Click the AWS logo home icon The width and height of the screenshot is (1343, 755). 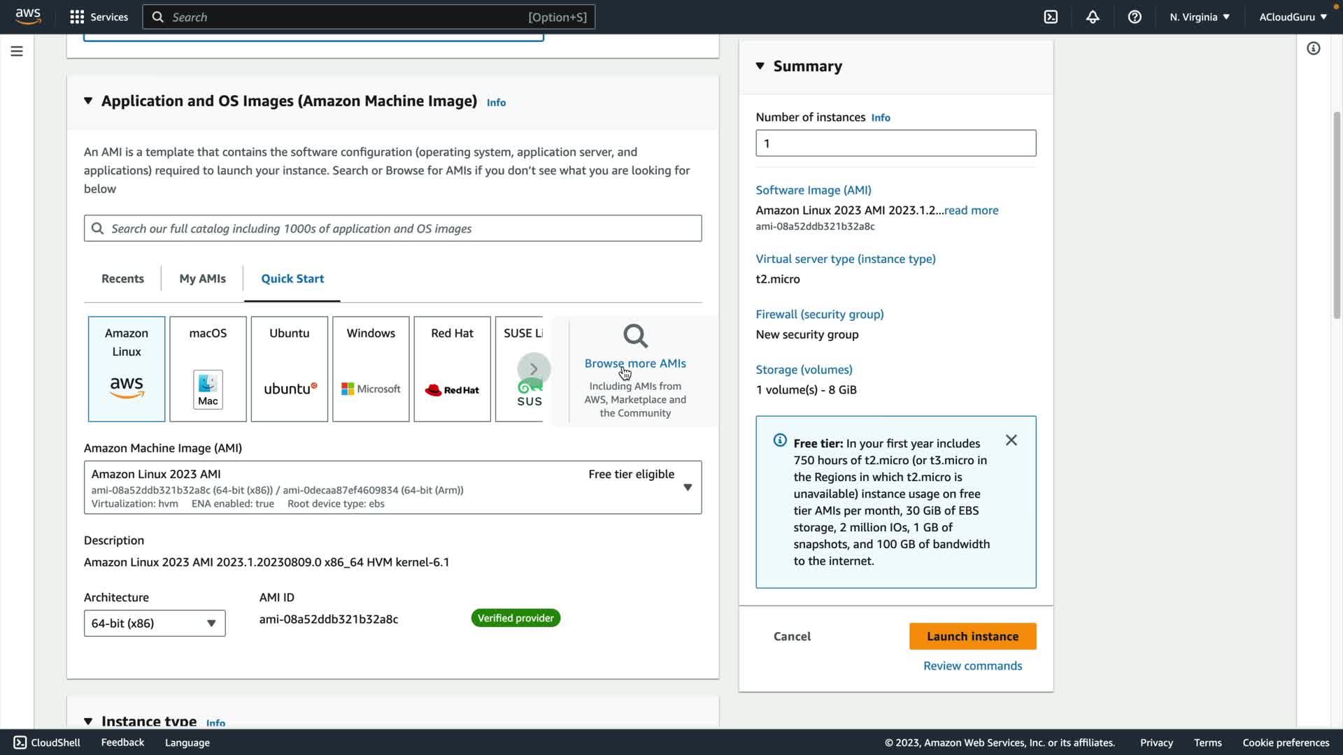(x=28, y=16)
